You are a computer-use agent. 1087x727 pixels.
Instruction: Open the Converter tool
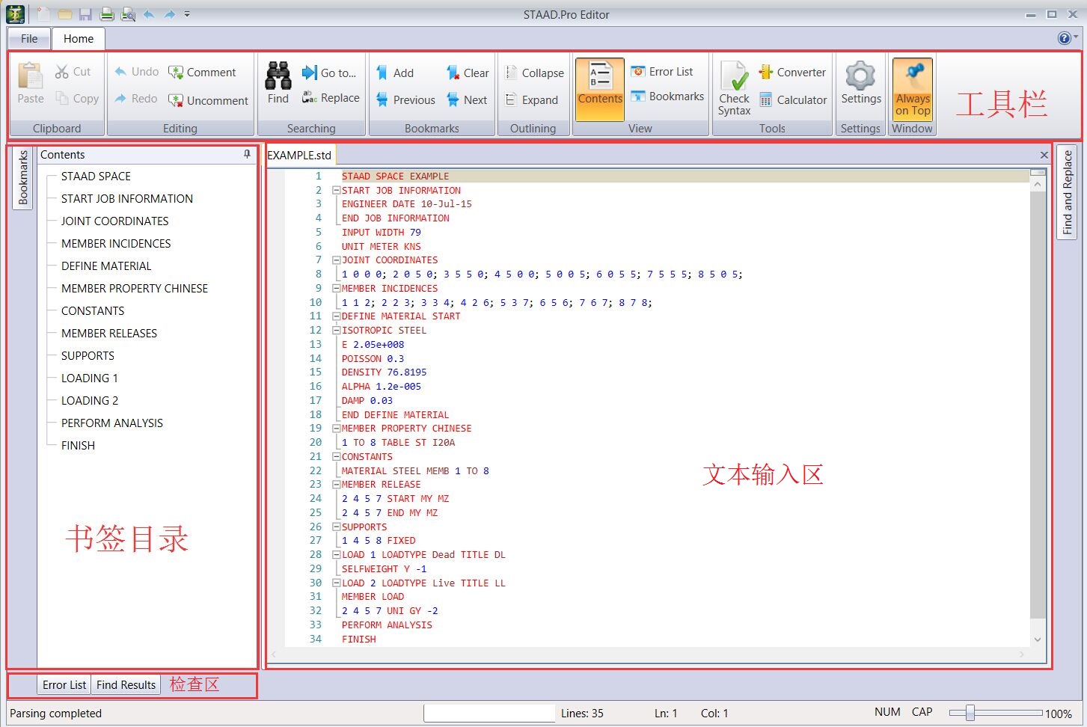792,73
